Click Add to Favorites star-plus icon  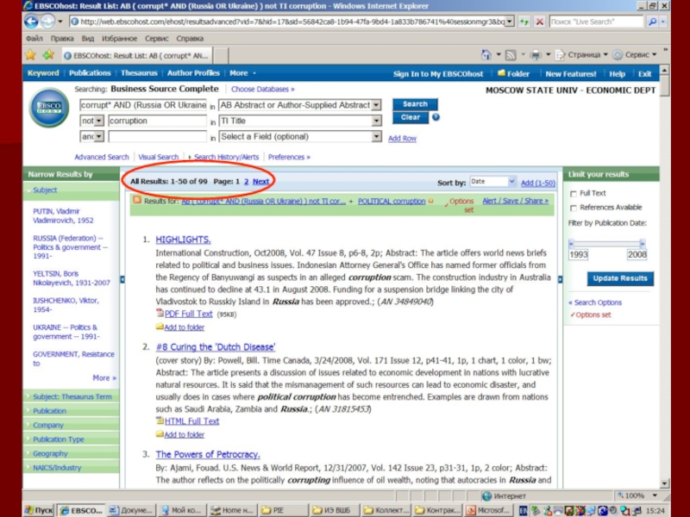tap(48, 55)
